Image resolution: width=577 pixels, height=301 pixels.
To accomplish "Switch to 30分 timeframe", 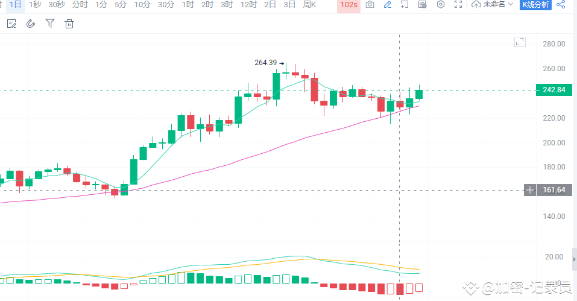I will pyautogui.click(x=166, y=5).
